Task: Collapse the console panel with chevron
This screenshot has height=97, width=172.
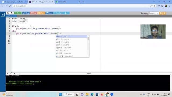Action: click(7, 73)
